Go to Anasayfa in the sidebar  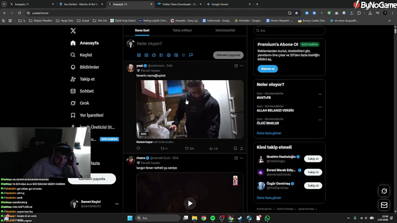tap(84, 43)
